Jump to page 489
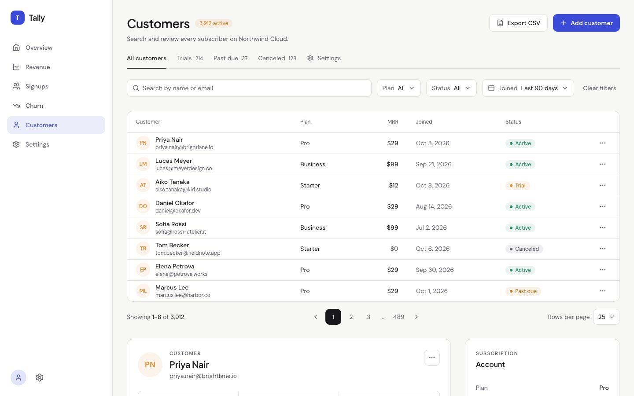 (398, 317)
